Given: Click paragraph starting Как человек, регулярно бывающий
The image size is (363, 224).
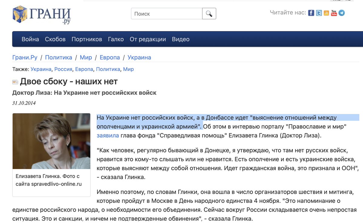Looking at the screenshot, I should [228, 164].
